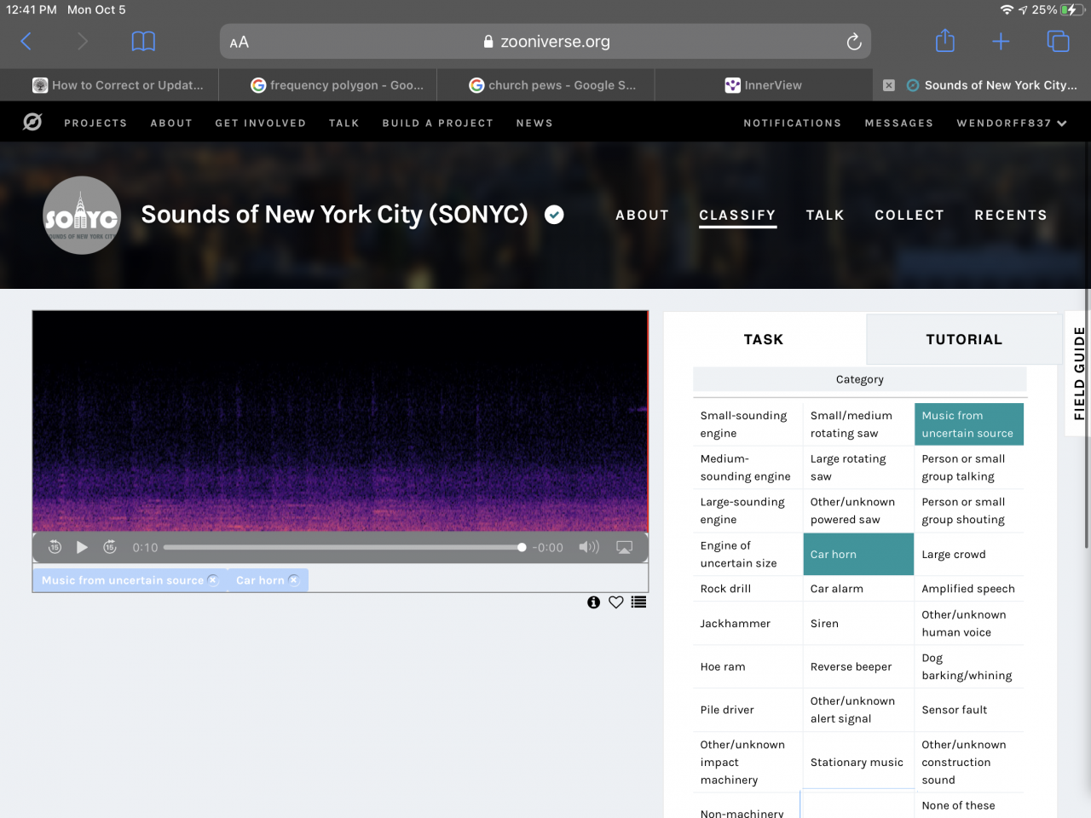Open Get Involved in top nav

(x=261, y=124)
